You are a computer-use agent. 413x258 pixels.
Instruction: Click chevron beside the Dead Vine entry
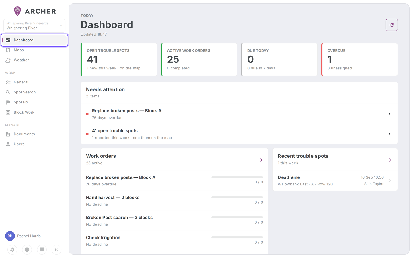pos(390,181)
